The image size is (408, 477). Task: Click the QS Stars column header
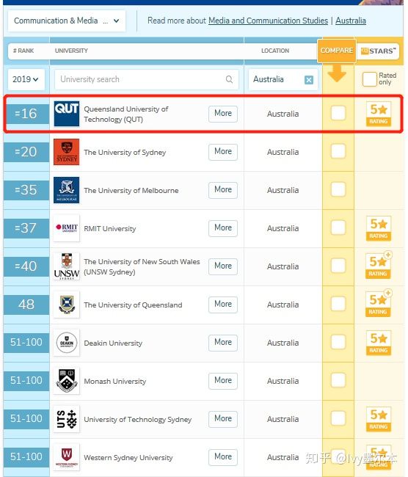379,51
